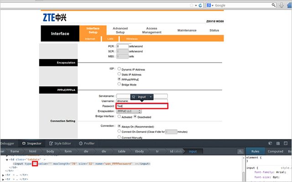Select the Connect Manually radio button
This screenshot has width=292, height=182.
119,137
